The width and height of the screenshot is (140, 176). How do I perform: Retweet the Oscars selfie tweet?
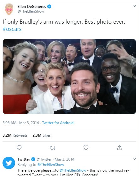[x=53, y=148]
